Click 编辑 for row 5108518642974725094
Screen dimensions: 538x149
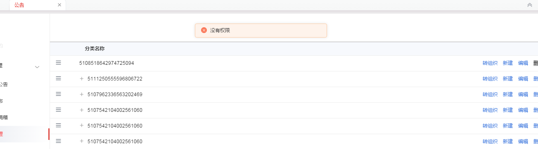(523, 63)
